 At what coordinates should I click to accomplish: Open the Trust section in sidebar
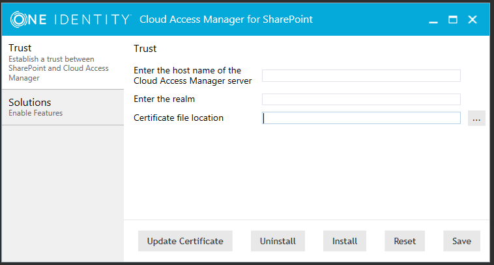62,62
